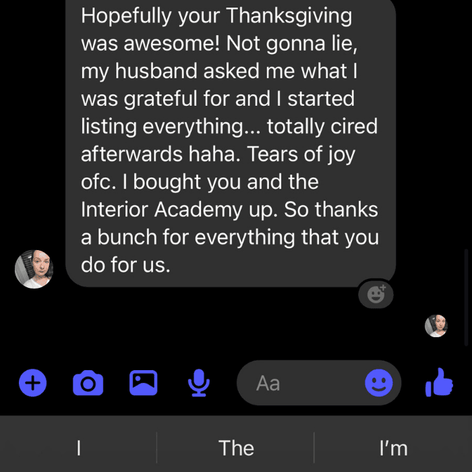Tap the small seen-by avatar read receipt
This screenshot has height=472, width=472.
tap(436, 326)
